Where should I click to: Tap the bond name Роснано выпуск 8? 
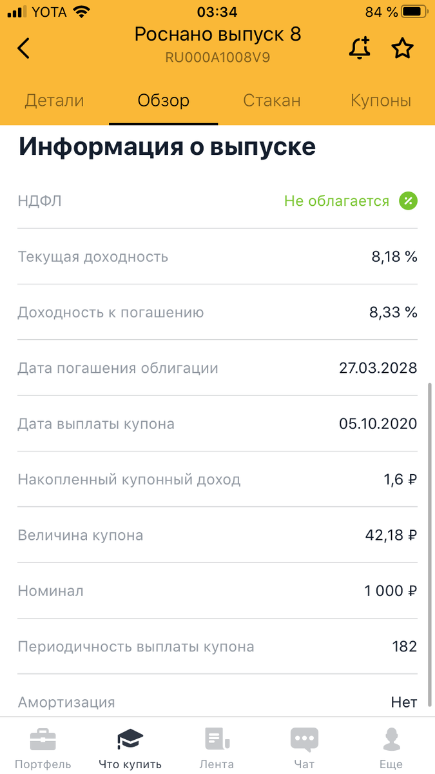coord(217,34)
